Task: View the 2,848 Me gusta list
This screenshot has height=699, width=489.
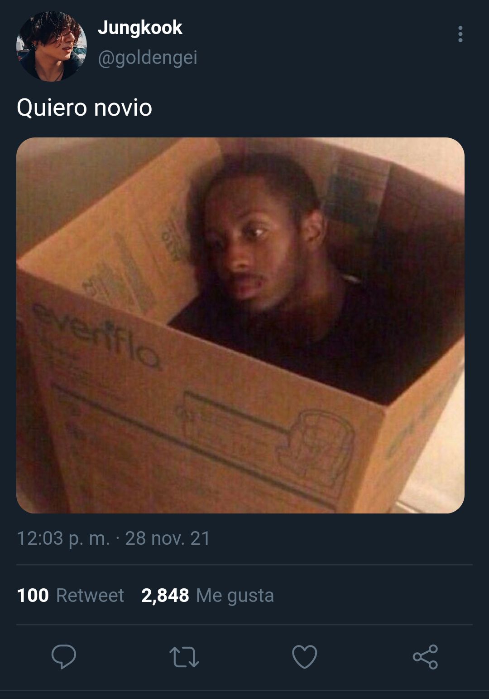Action: [207, 595]
